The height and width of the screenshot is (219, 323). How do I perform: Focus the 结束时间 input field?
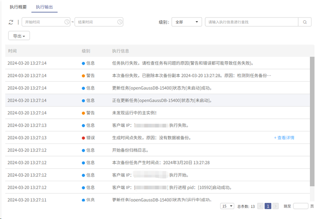99,22
